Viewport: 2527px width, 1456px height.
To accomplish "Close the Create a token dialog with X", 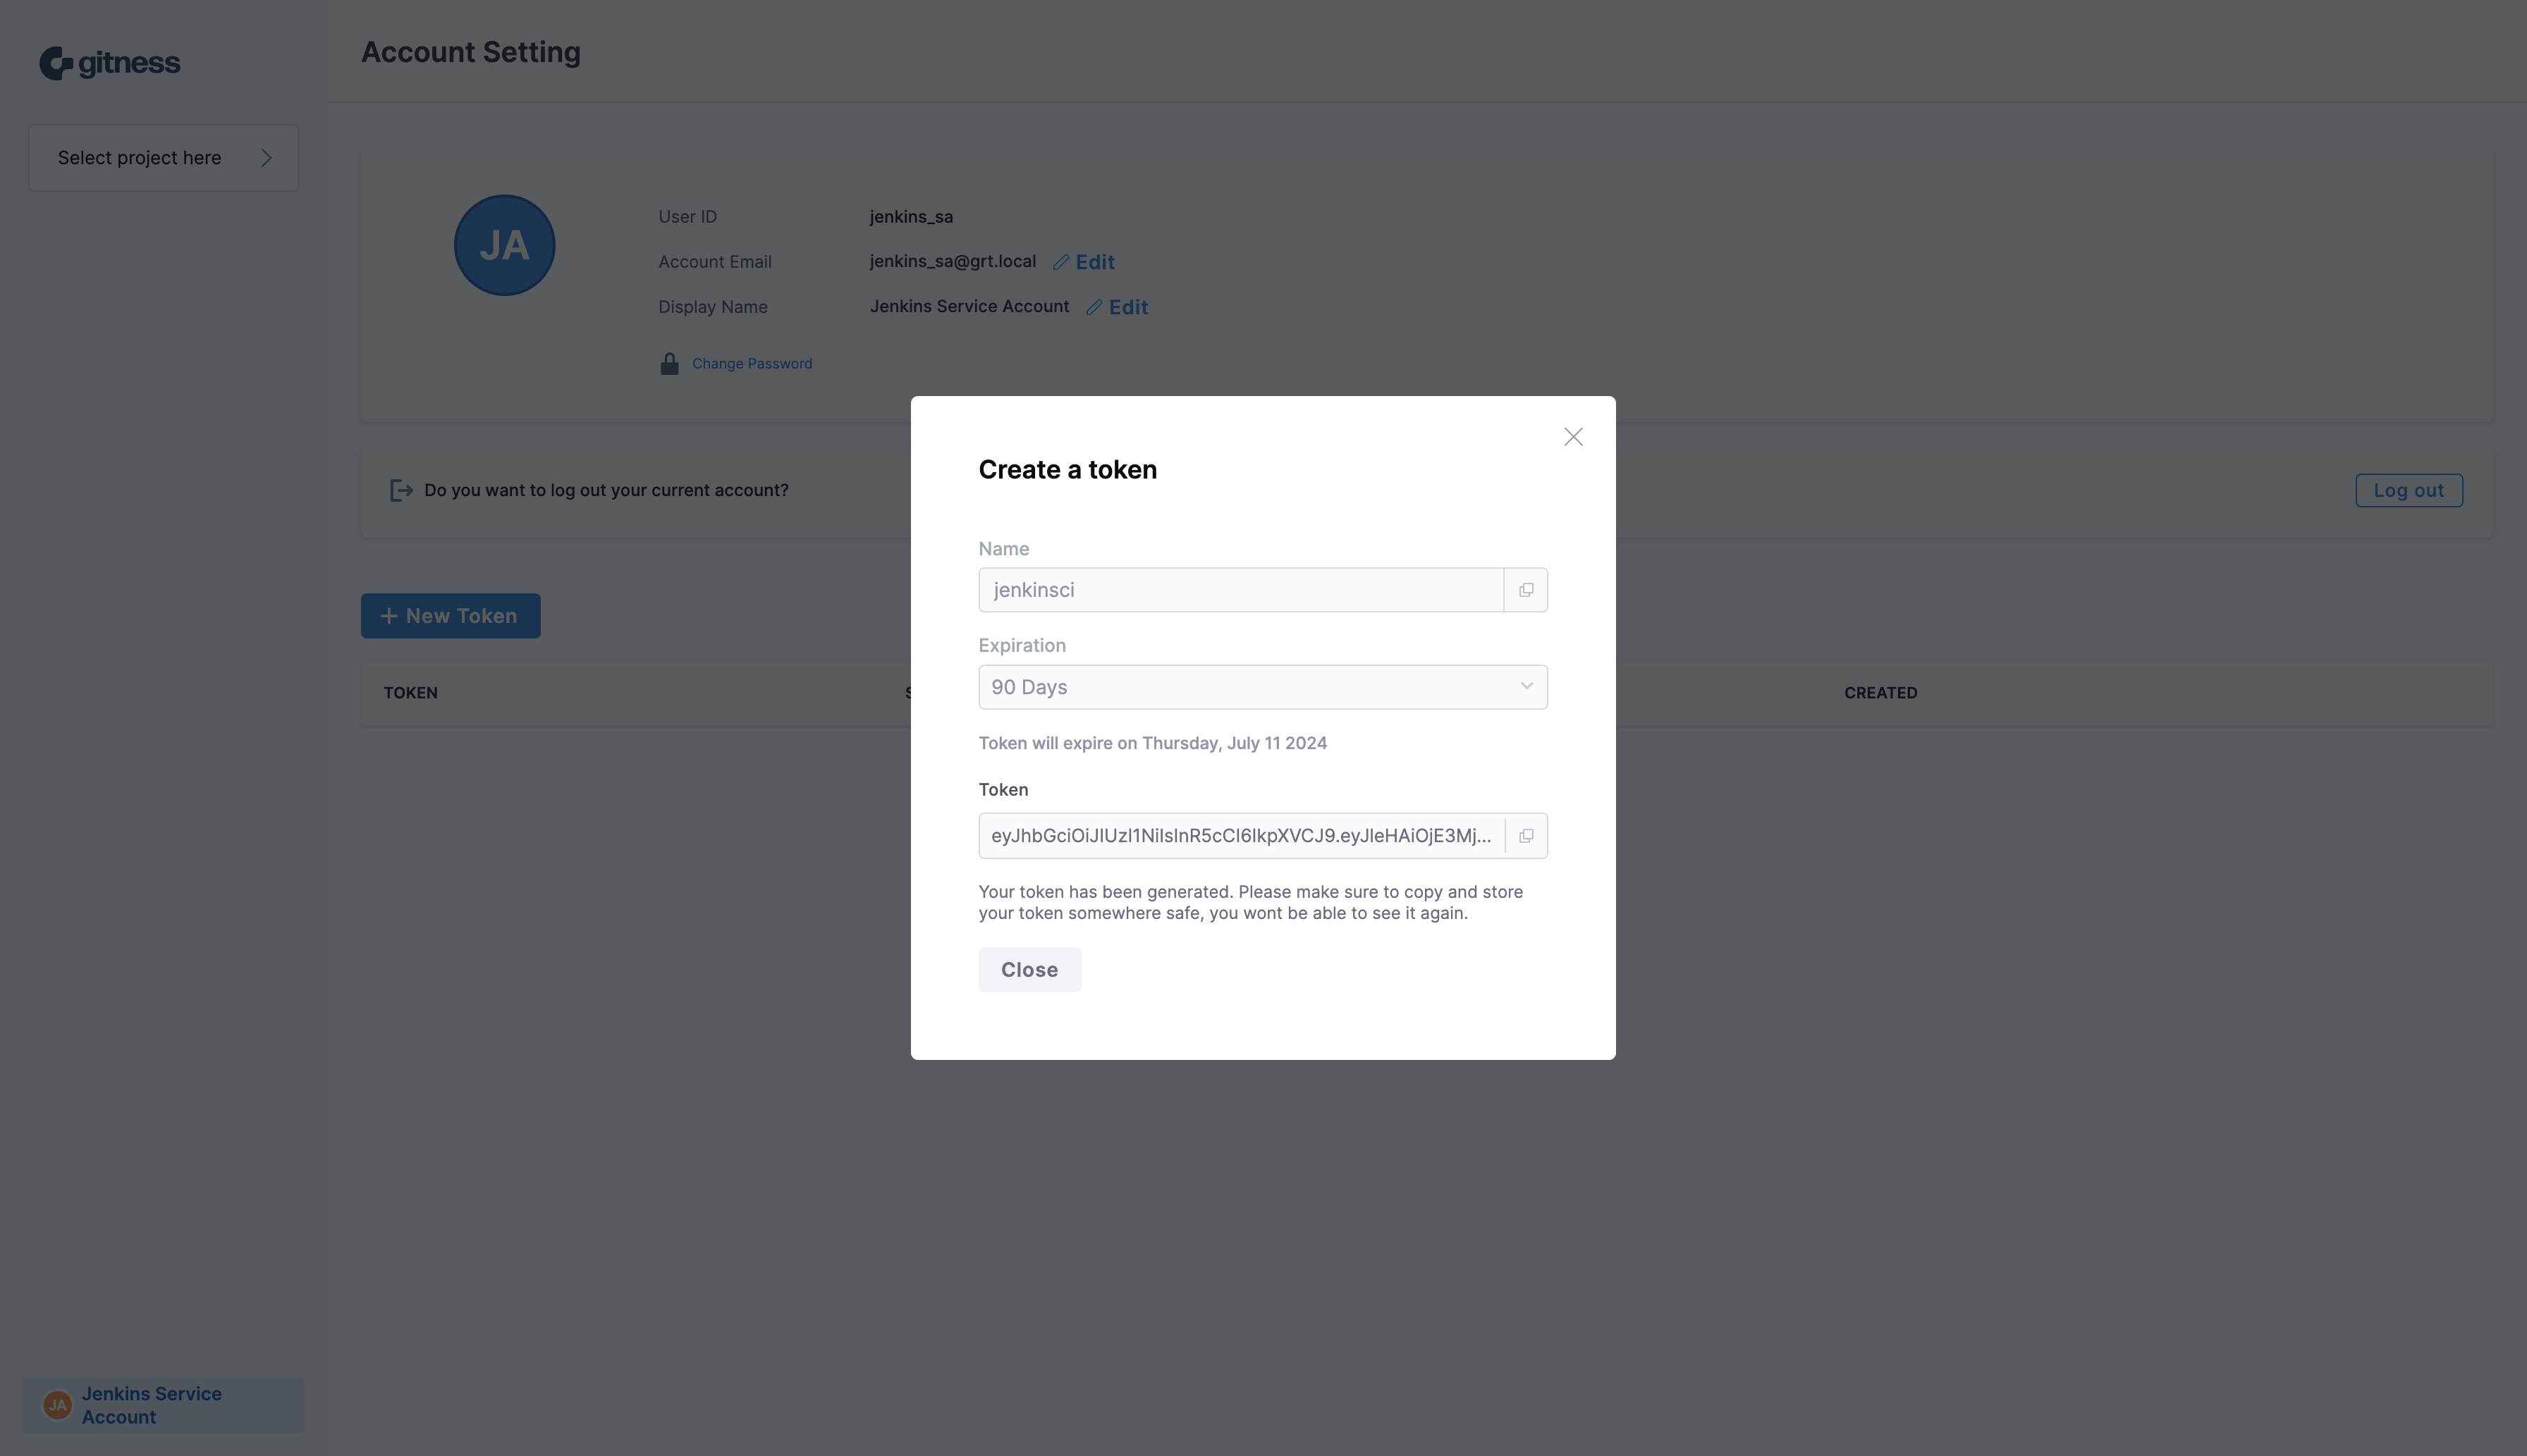I will [1572, 437].
